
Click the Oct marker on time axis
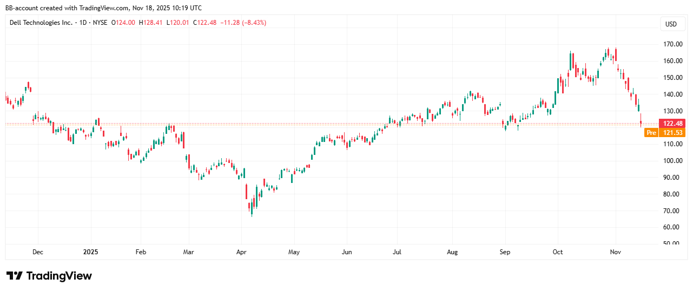click(558, 252)
